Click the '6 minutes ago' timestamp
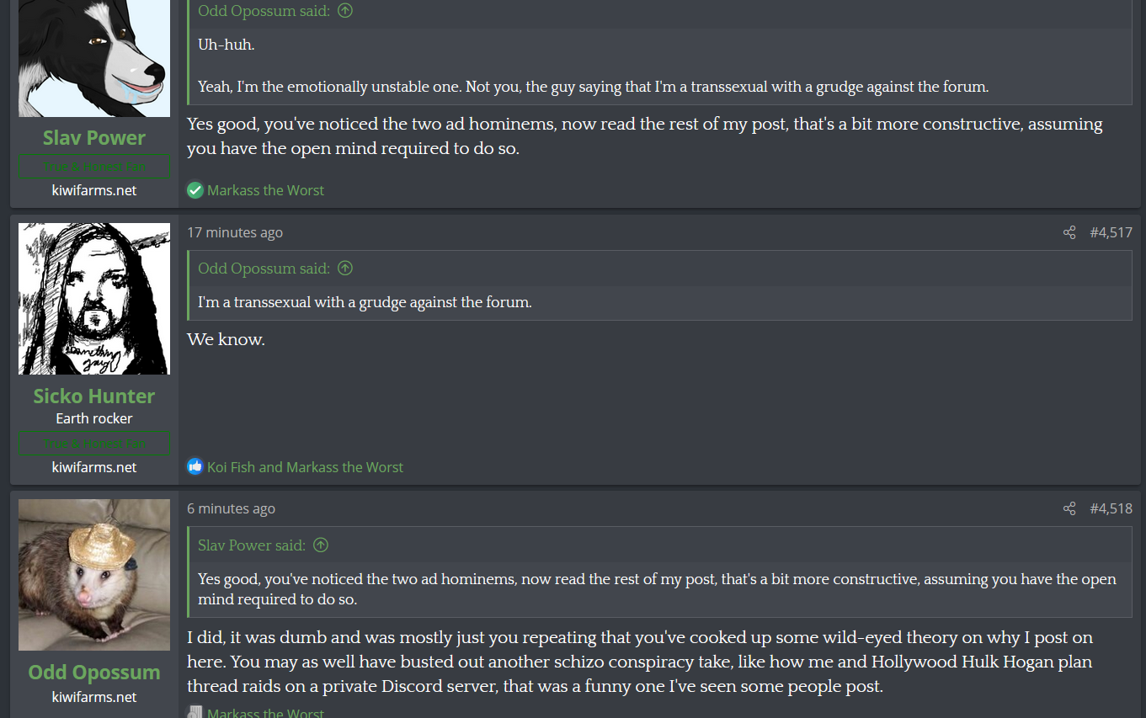This screenshot has height=718, width=1146. click(x=231, y=508)
